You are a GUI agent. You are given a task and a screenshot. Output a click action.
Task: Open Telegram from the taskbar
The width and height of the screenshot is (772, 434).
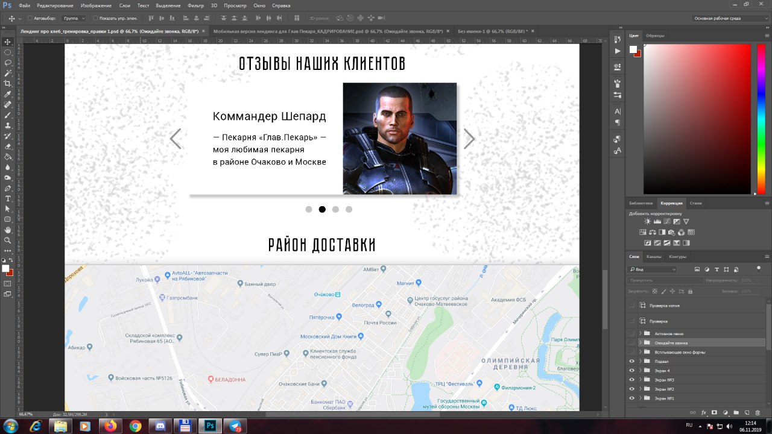235,426
